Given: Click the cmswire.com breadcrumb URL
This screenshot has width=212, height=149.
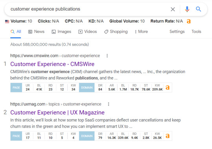Looking at the screenshot, I should (x=55, y=55).
